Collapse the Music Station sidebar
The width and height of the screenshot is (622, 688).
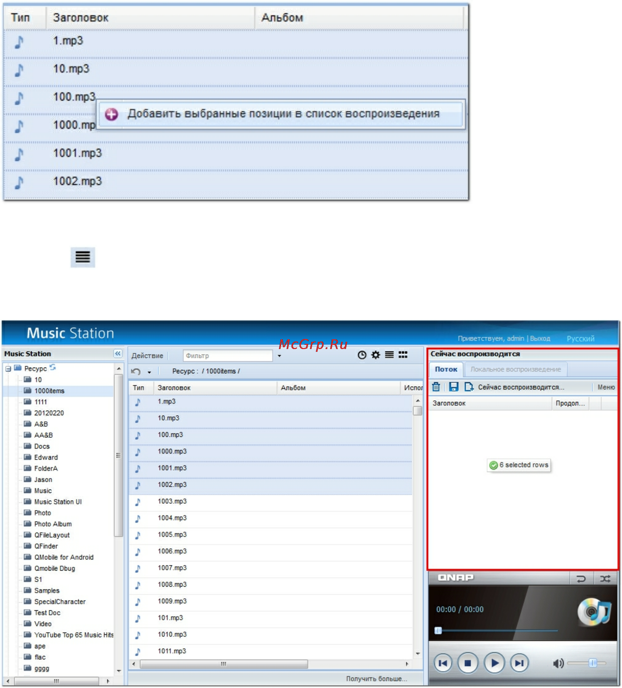tap(118, 354)
